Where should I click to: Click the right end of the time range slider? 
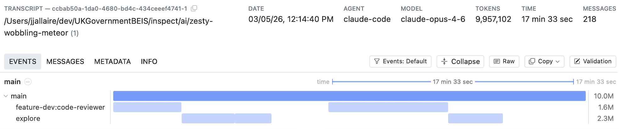point(573,82)
